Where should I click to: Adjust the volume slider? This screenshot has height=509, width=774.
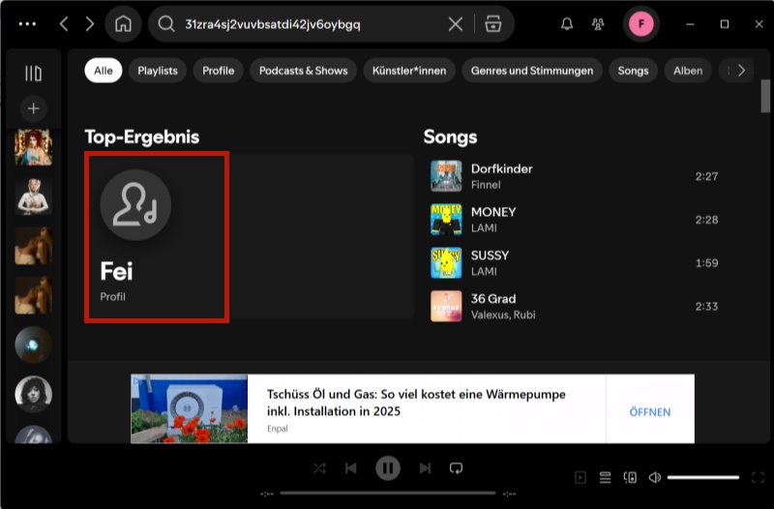click(x=702, y=477)
